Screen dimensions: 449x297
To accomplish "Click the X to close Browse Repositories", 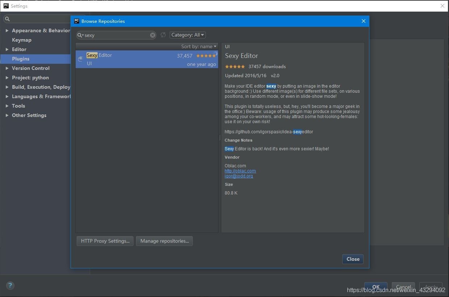I will pyautogui.click(x=364, y=21).
